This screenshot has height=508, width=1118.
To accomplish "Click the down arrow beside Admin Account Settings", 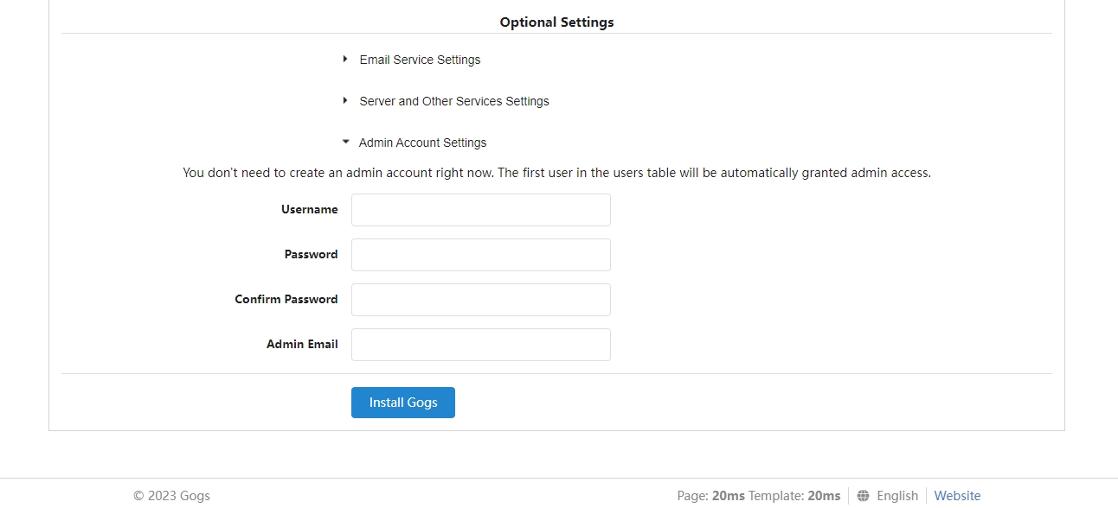I will [x=345, y=143].
